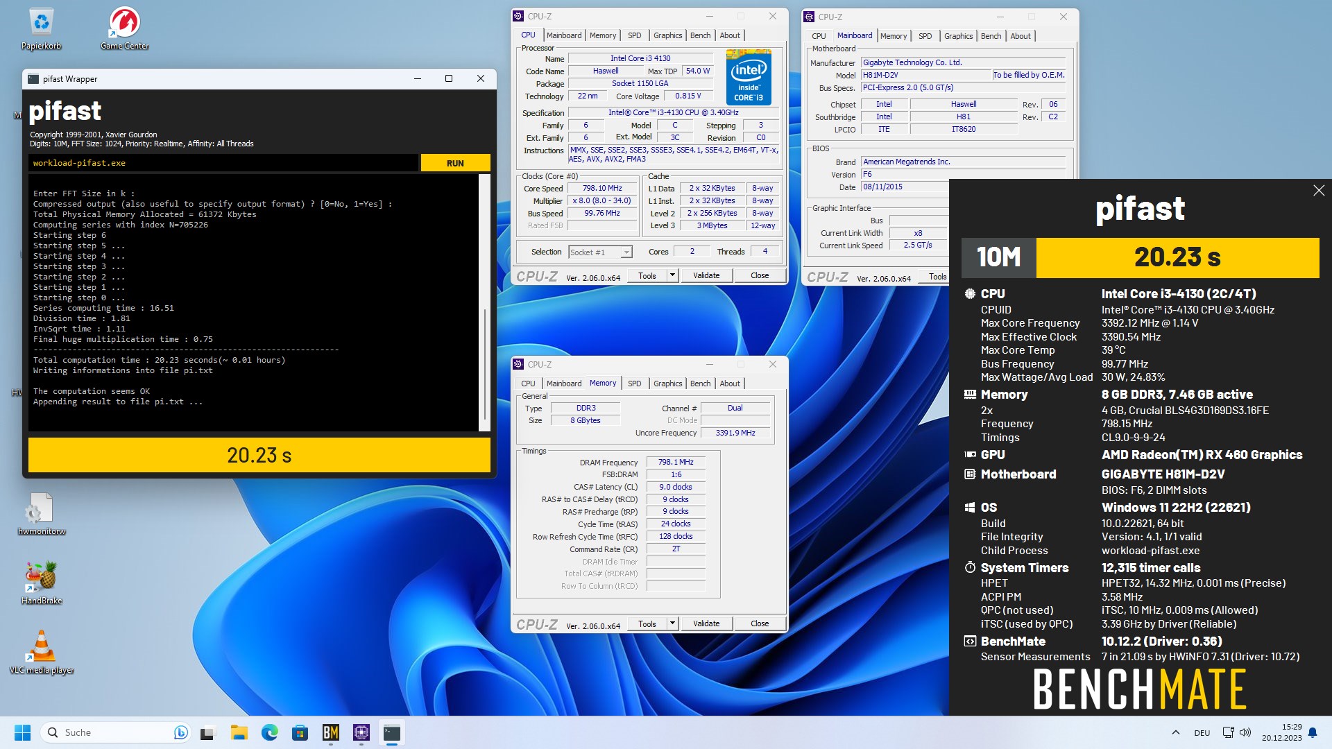Open the Game Center desktop shortcut
The height and width of the screenshot is (749, 1332).
[125, 28]
